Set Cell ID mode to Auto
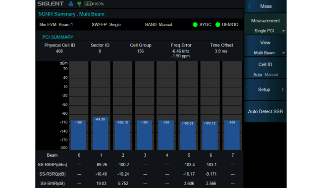Image resolution: width=322 pixels, height=188 pixels. click(x=258, y=75)
